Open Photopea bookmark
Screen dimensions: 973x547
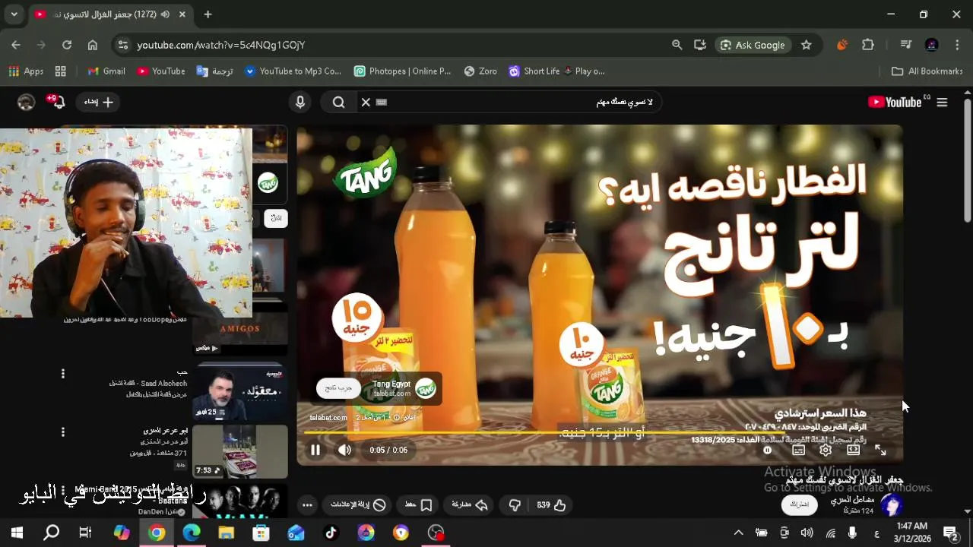pyautogui.click(x=403, y=71)
